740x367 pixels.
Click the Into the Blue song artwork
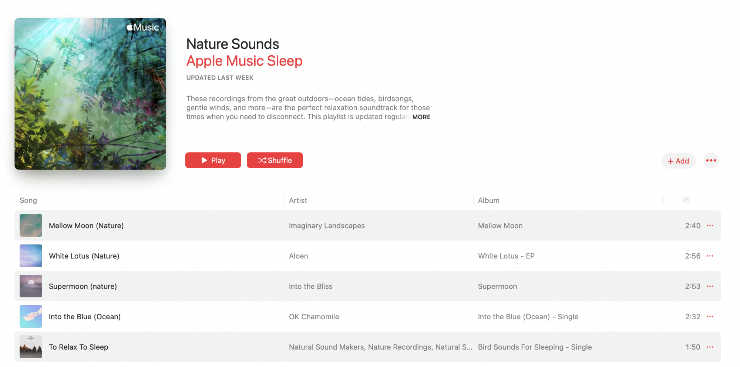[31, 317]
